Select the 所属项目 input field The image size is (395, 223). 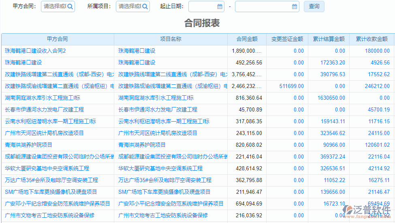pos(129,6)
